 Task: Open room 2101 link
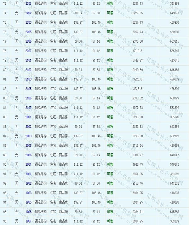pyautogui.click(x=28, y=60)
